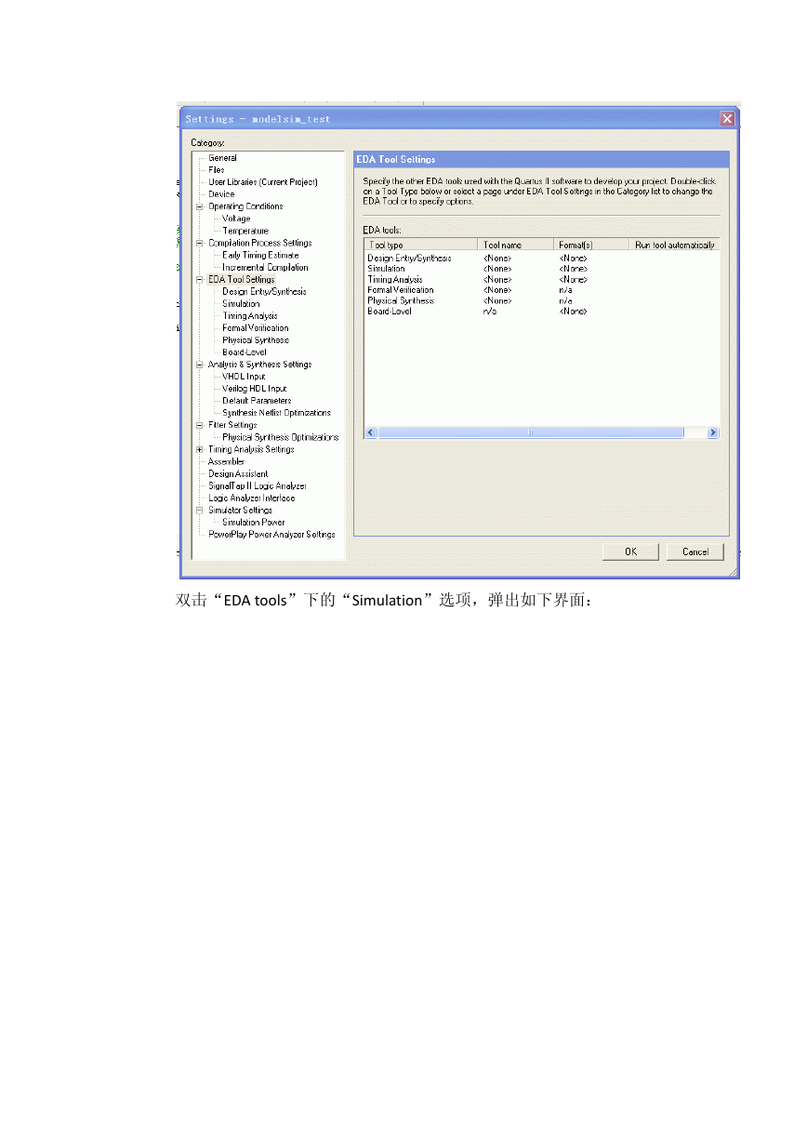Open the VHDL Input page

(x=244, y=377)
